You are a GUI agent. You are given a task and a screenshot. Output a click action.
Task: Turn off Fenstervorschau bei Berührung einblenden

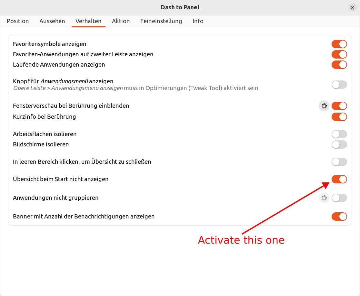tap(339, 106)
